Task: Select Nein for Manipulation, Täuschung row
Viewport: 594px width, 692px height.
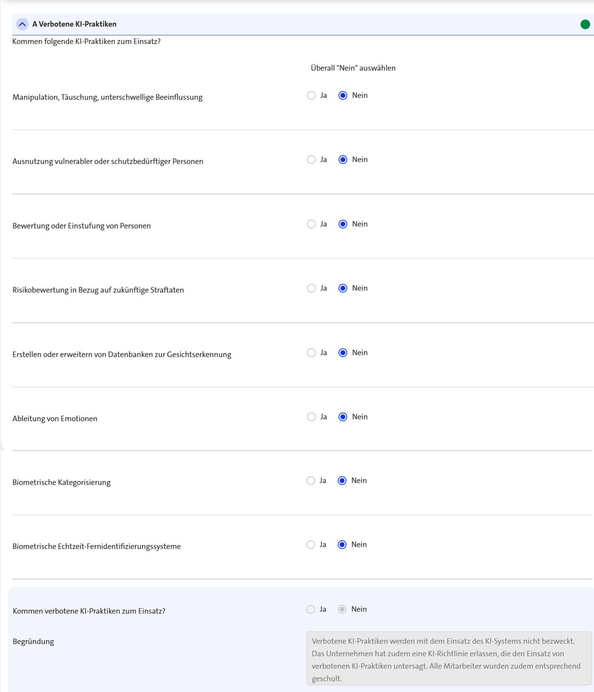Action: coord(343,96)
